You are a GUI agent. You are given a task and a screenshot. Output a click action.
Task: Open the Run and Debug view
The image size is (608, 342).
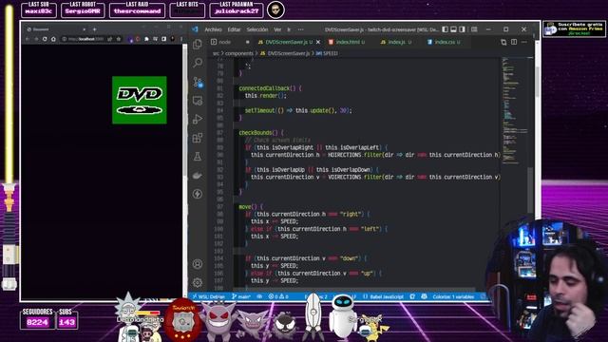[198, 119]
